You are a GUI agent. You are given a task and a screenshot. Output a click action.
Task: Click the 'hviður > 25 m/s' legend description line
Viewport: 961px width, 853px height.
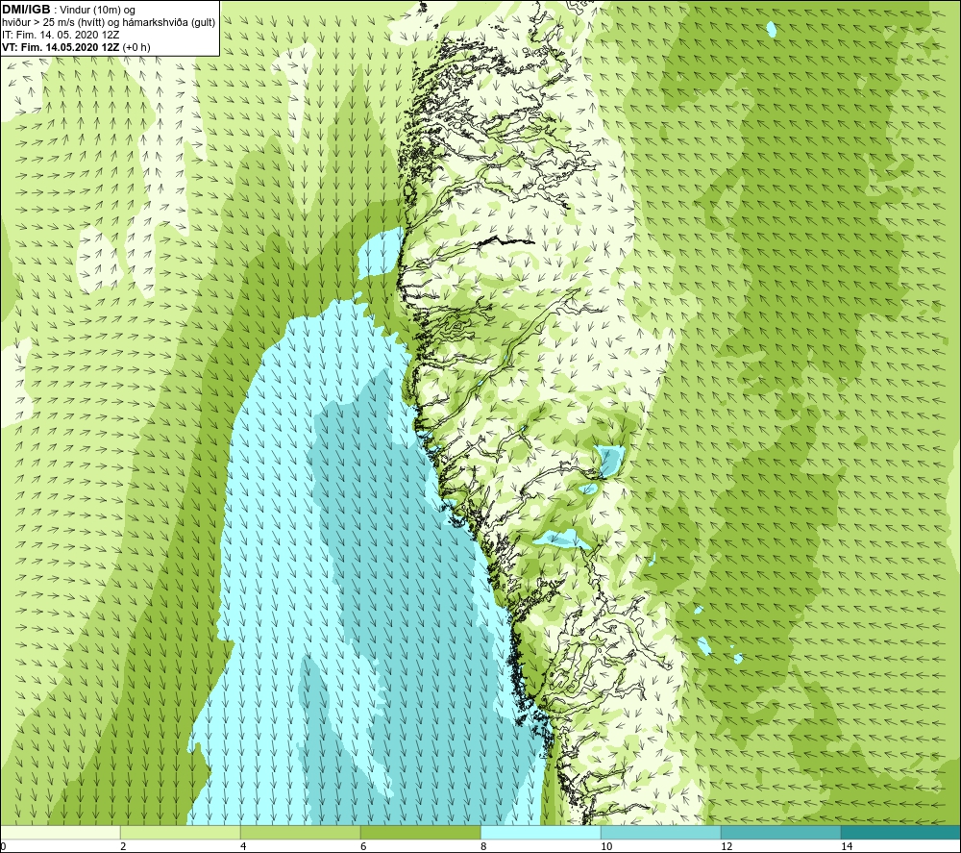[109, 23]
